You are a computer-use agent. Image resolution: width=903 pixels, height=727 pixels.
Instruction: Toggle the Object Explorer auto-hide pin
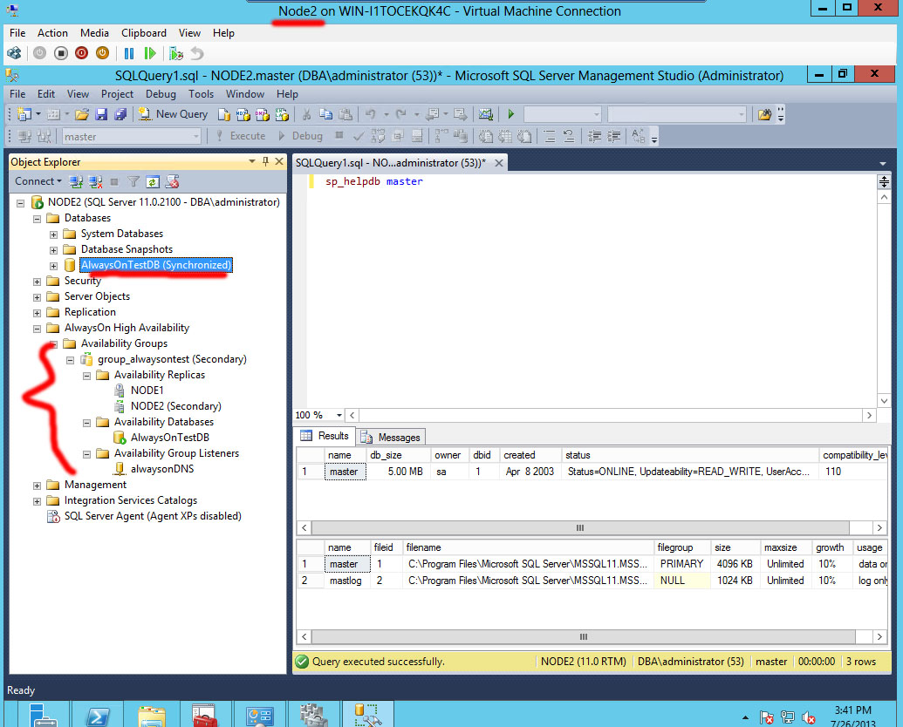pyautogui.click(x=265, y=161)
